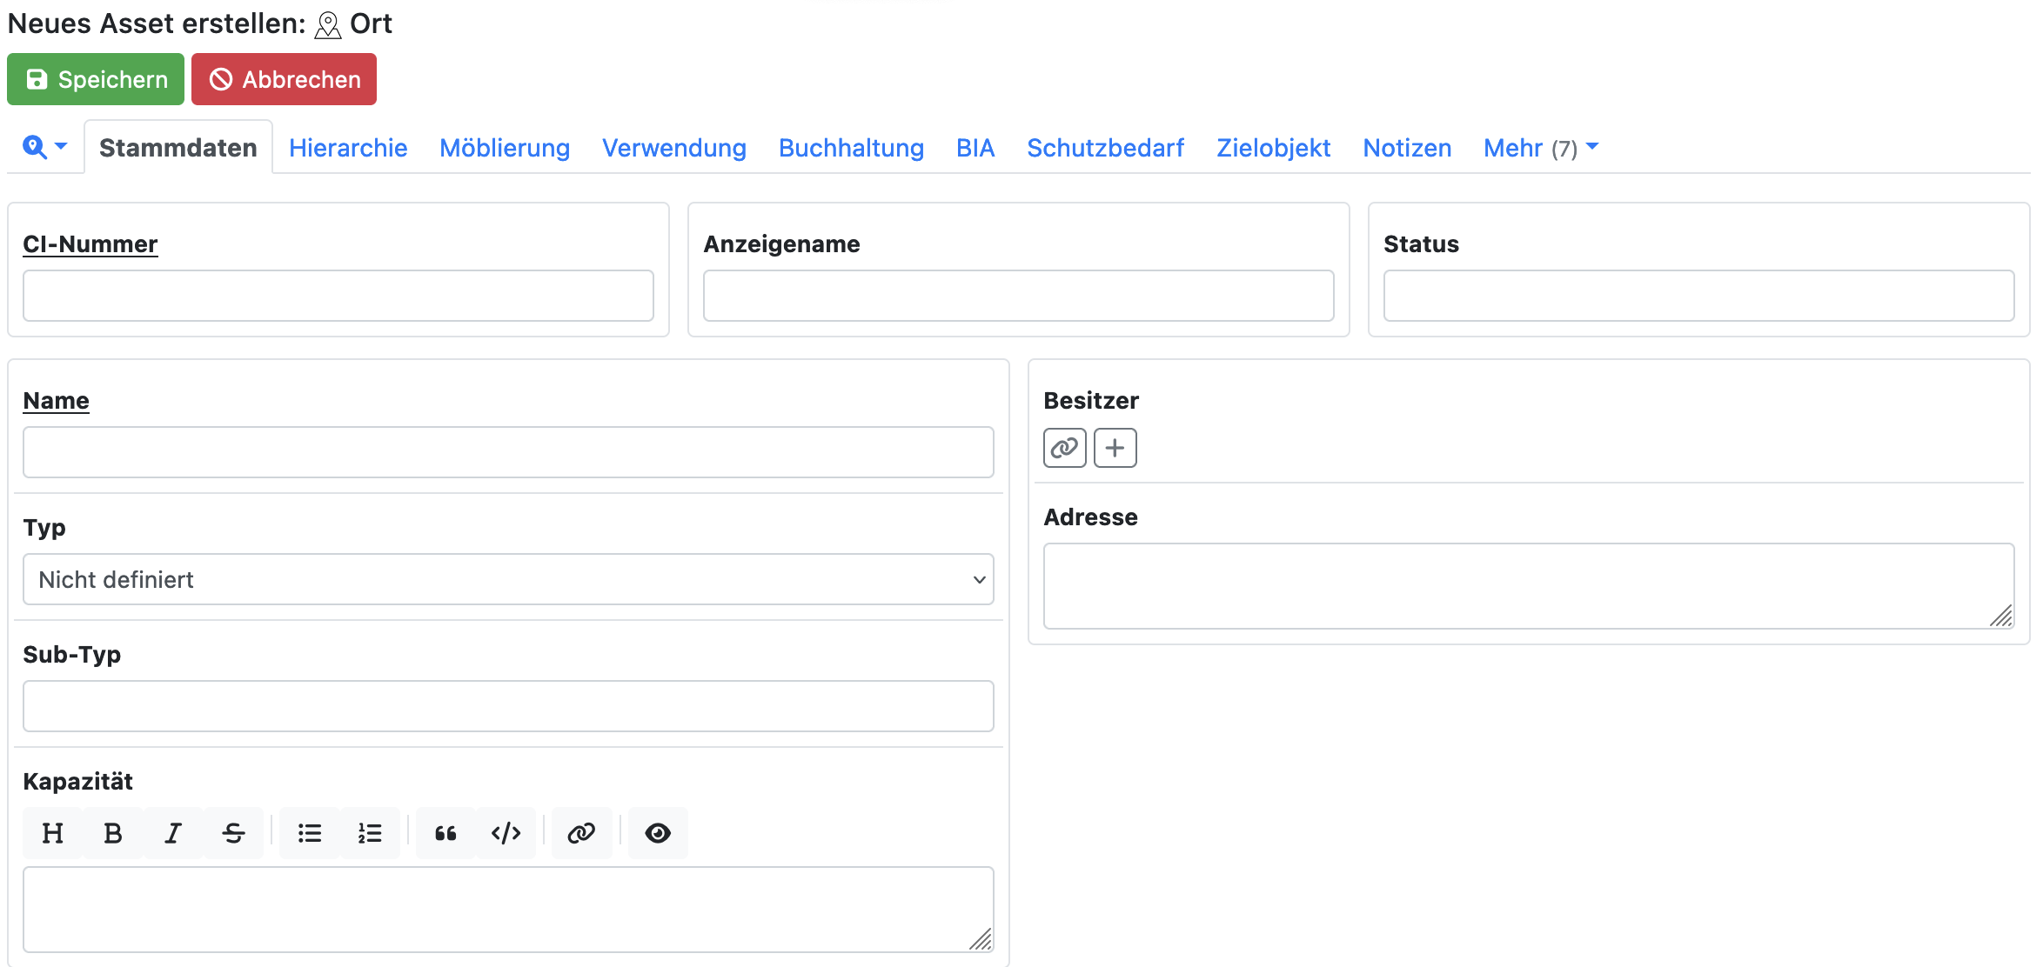Screen dimensions: 2043x967
Task: Switch to the Stammdaten tab
Action: click(178, 148)
